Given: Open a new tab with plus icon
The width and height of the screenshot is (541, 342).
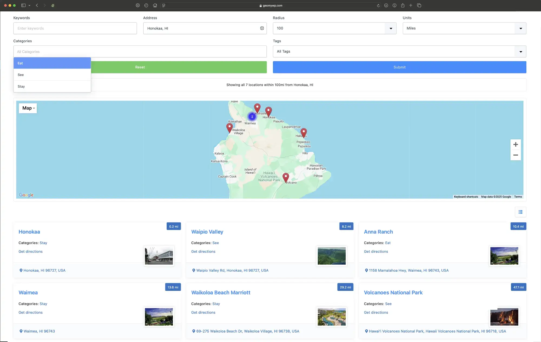Looking at the screenshot, I should [411, 5].
